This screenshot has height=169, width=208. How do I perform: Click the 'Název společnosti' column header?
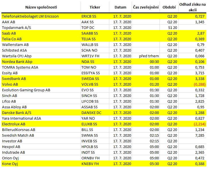pyautogui.click(x=41, y=7)
